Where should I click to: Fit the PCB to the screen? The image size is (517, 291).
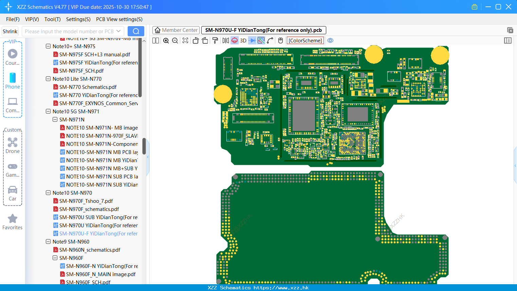185,41
